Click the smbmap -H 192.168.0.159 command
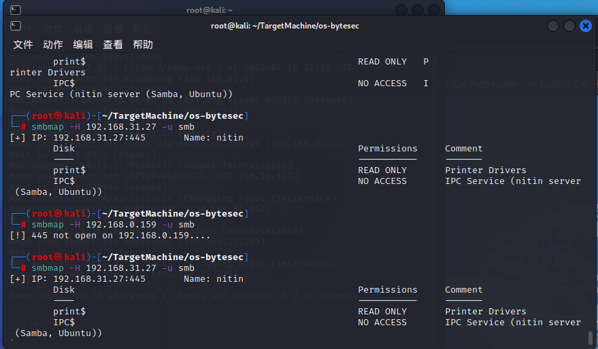This screenshot has height=349, width=598. coord(113,225)
